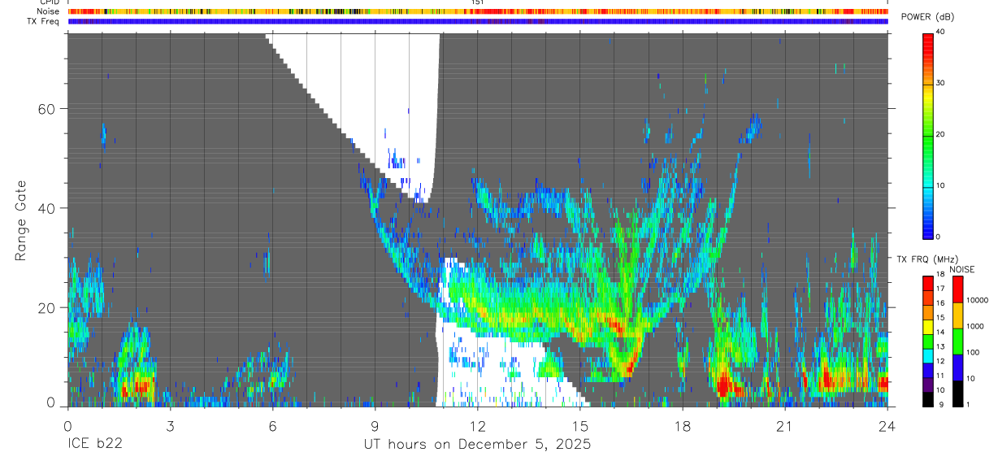Click the 30 tick on the power colorbar
The height and width of the screenshot is (461, 998).
pyautogui.click(x=941, y=84)
